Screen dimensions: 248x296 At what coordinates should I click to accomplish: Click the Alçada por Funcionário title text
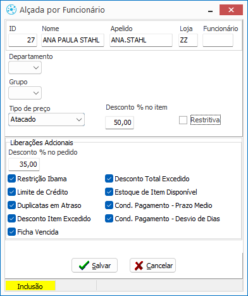pyautogui.click(x=62, y=10)
